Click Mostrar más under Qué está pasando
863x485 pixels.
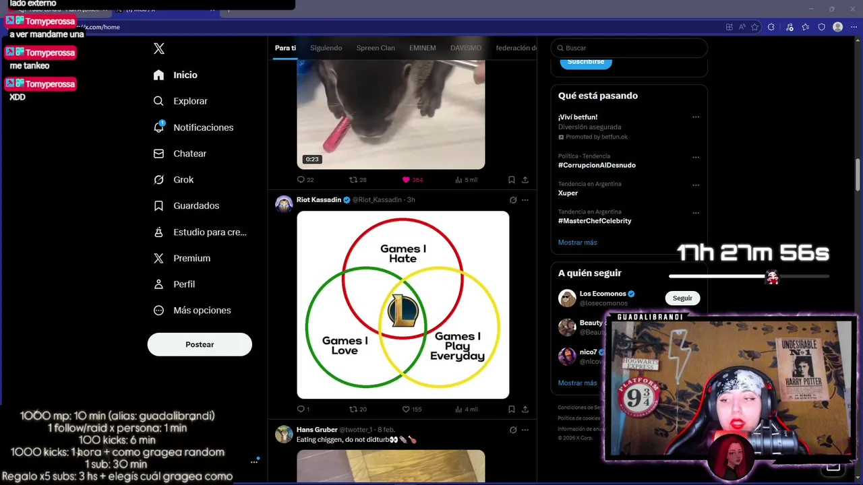pos(577,243)
